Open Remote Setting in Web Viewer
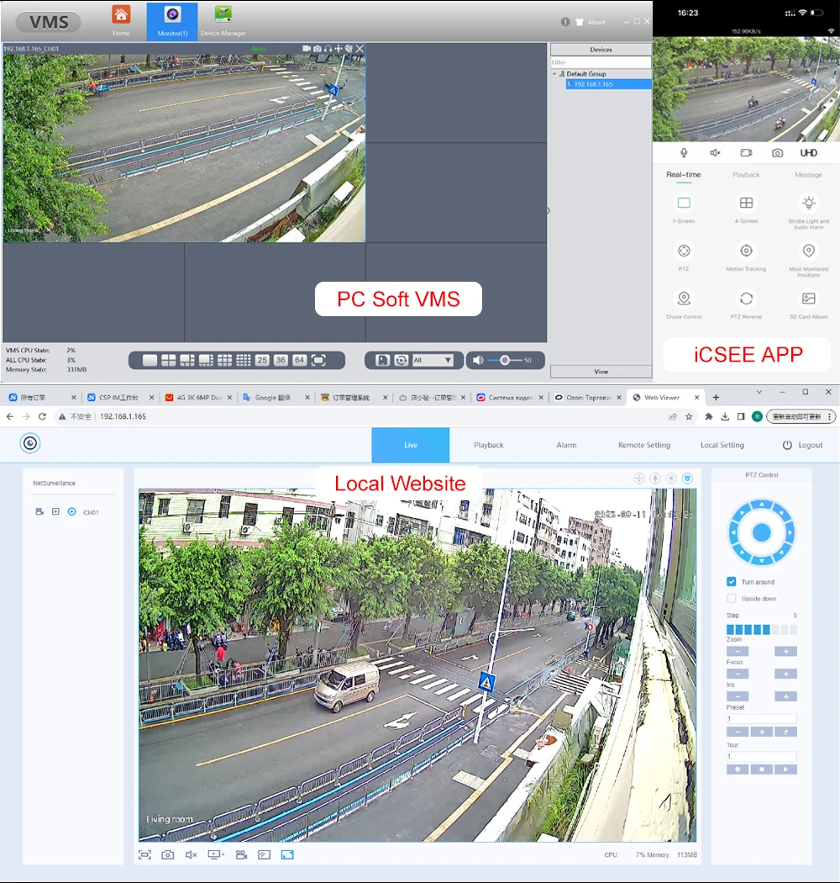 (644, 445)
